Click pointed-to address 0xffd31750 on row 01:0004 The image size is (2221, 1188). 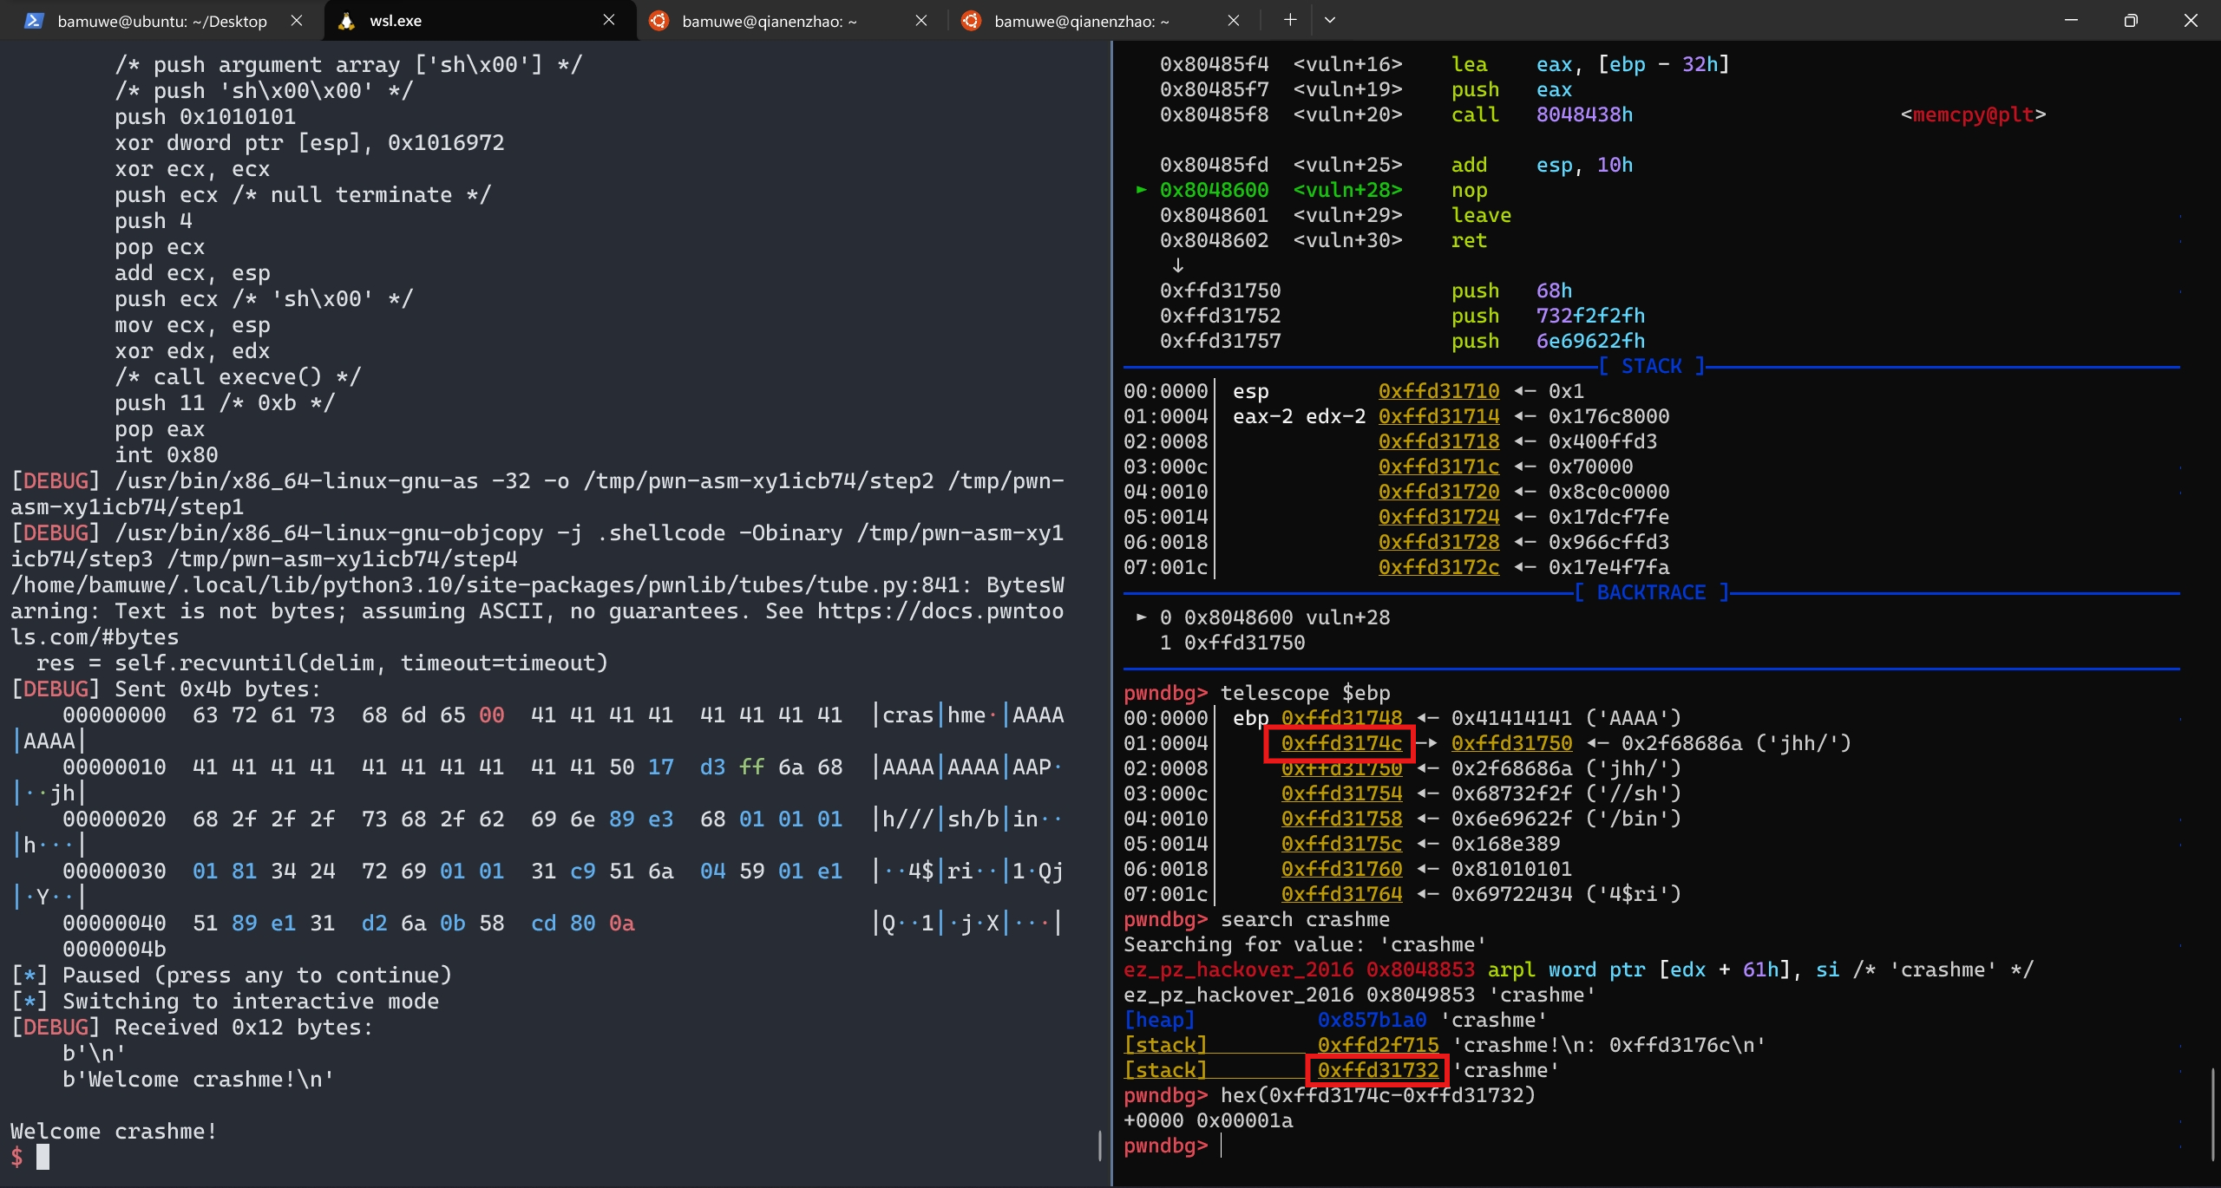coord(1511,743)
